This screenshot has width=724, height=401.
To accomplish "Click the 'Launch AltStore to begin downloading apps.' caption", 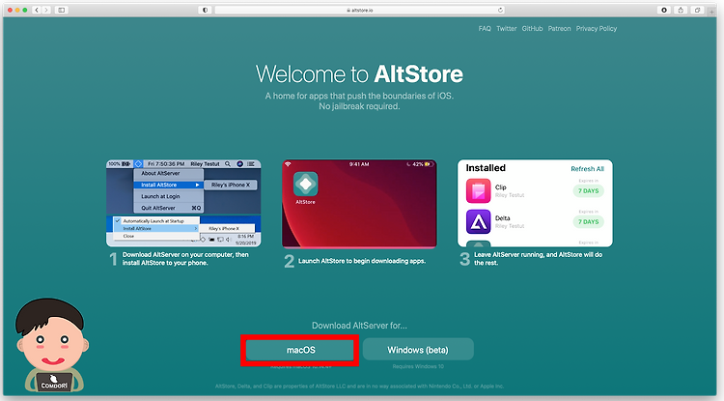I will point(362,261).
